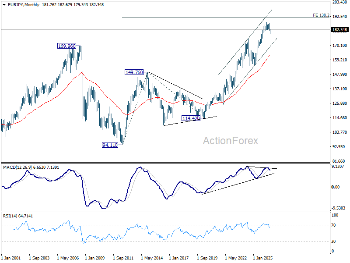Select the 169.960 price label
Image resolution: width=350 pixels, height=263 pixels.
[67, 46]
